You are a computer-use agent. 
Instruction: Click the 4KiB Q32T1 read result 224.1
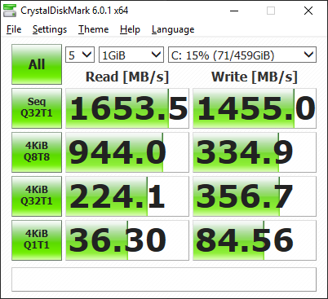127,196
